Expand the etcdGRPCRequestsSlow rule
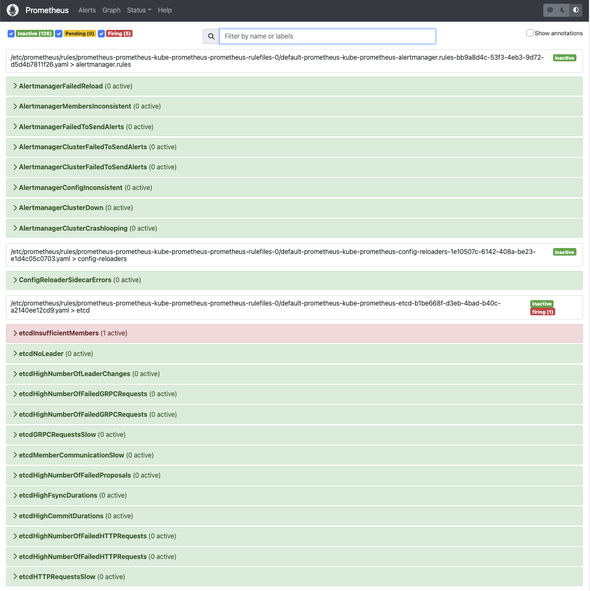Image resolution: width=590 pixels, height=591 pixels. pyautogui.click(x=294, y=435)
